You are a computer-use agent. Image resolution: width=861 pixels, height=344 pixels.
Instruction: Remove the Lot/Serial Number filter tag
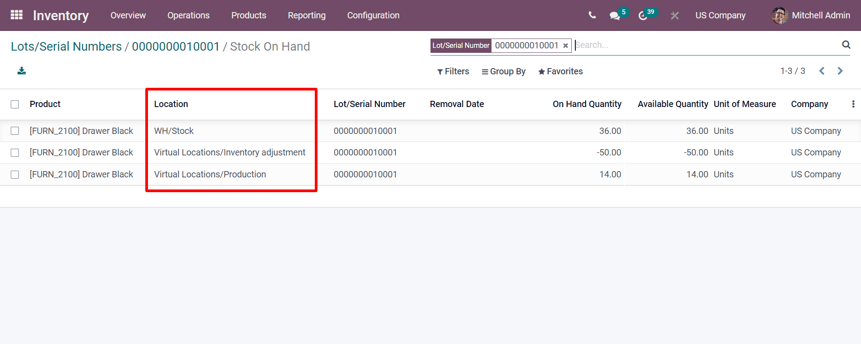pyautogui.click(x=565, y=46)
